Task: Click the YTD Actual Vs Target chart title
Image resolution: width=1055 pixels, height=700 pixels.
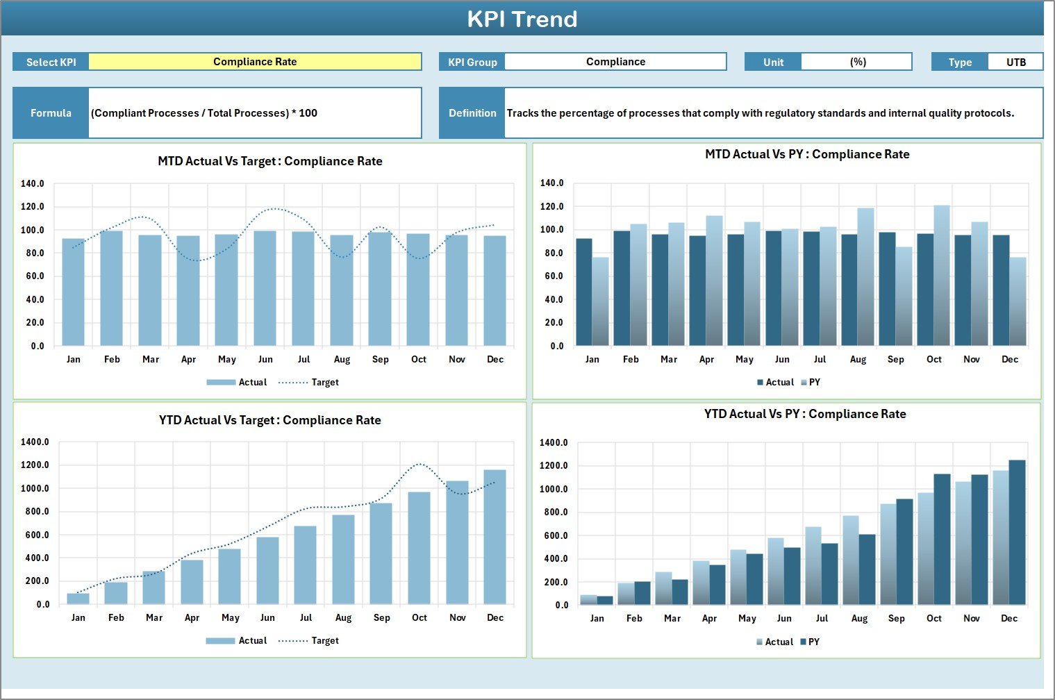Action: 269,420
